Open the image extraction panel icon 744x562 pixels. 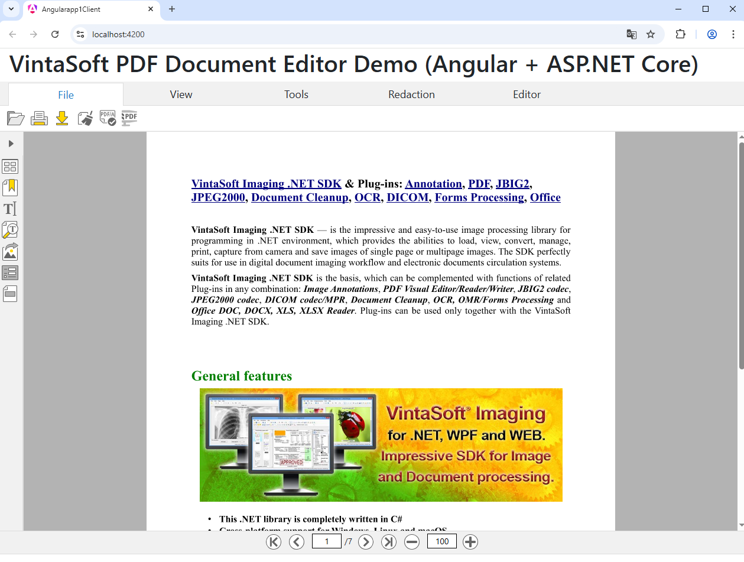pos(10,251)
